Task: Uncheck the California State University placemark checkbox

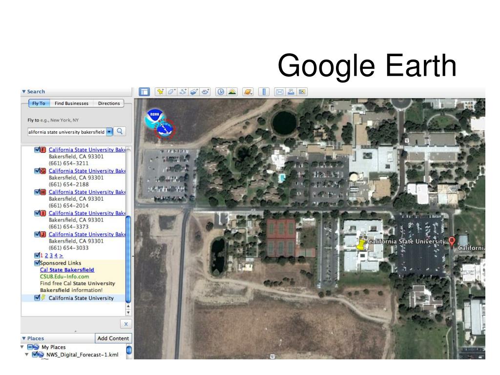Action: tap(37, 298)
